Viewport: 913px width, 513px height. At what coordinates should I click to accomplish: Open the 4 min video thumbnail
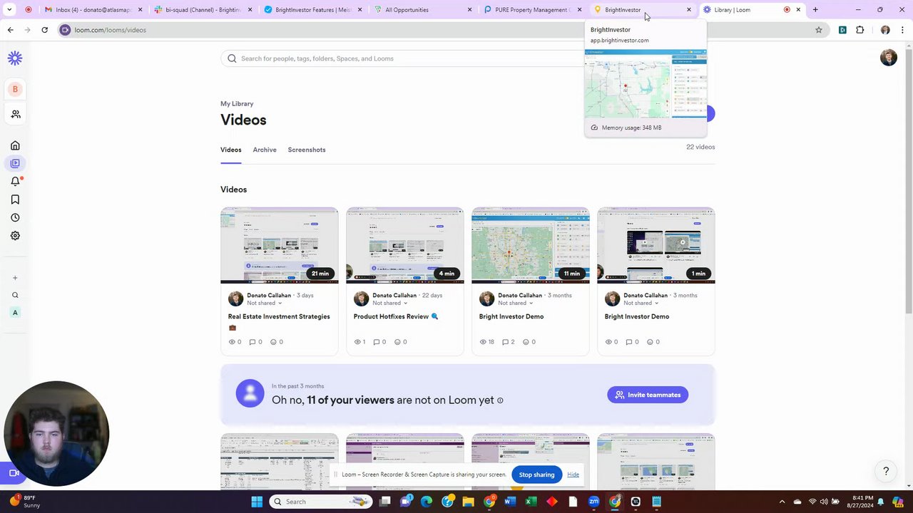click(404, 245)
